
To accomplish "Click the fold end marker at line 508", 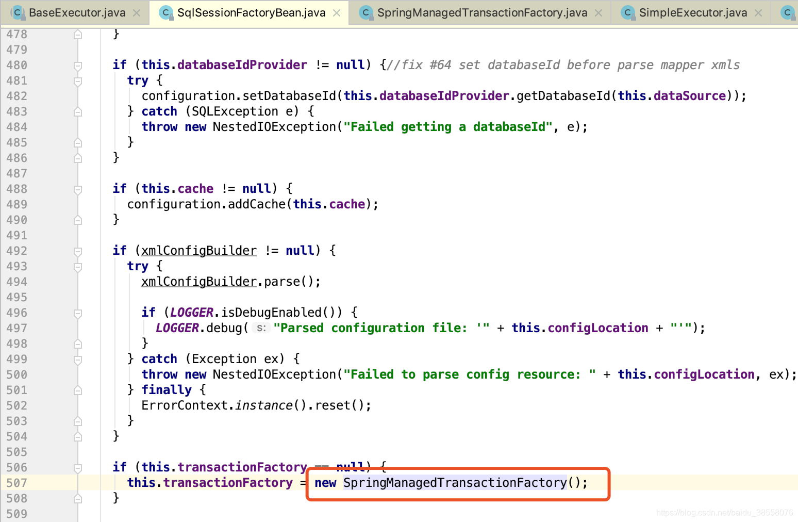I will [78, 499].
